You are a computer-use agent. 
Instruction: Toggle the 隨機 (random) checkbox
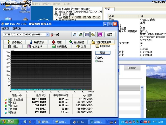[x=9, y=113]
